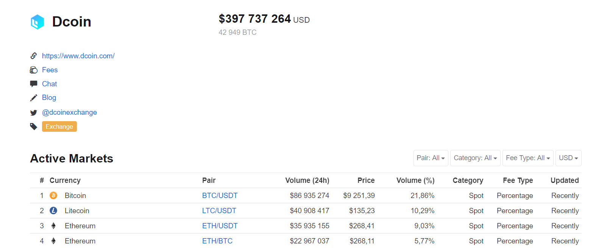Click the 42 949 BTC volume text
This screenshot has height=248, width=593.
tap(237, 33)
